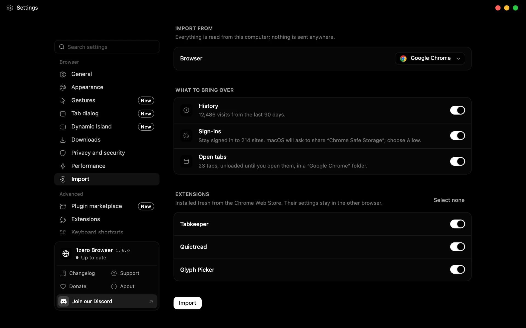526x328 pixels.
Task: Open Performance settings in sidebar
Action: coord(107,166)
